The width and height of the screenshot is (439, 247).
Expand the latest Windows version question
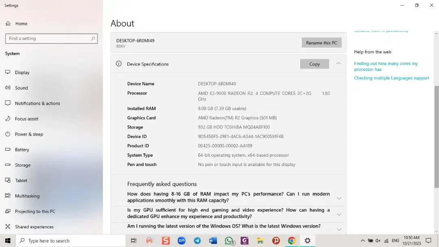click(339, 230)
